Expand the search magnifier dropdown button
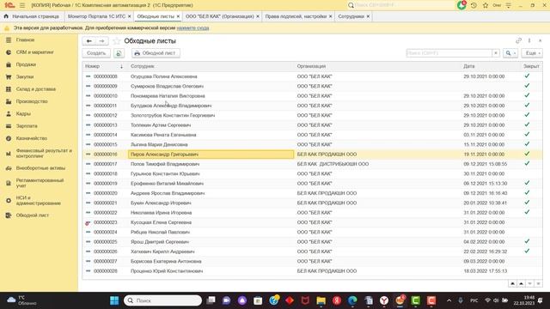Viewport: 550px width, 309px height. [510, 53]
